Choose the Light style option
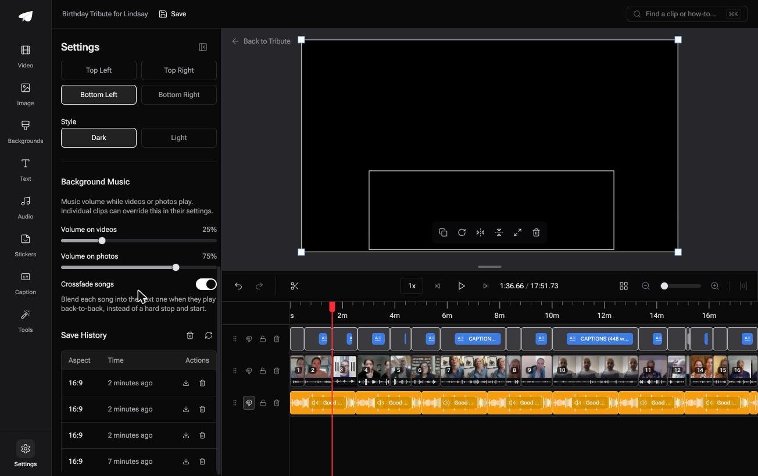758x476 pixels. (179, 138)
